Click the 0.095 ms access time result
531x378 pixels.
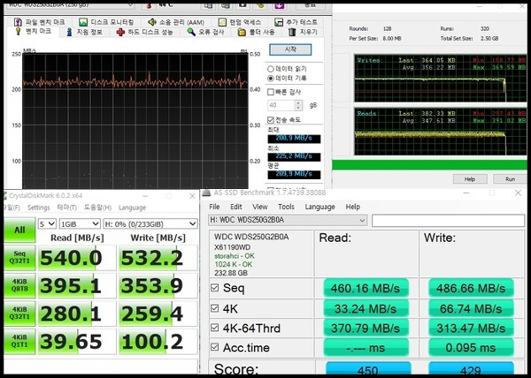tap(471, 348)
